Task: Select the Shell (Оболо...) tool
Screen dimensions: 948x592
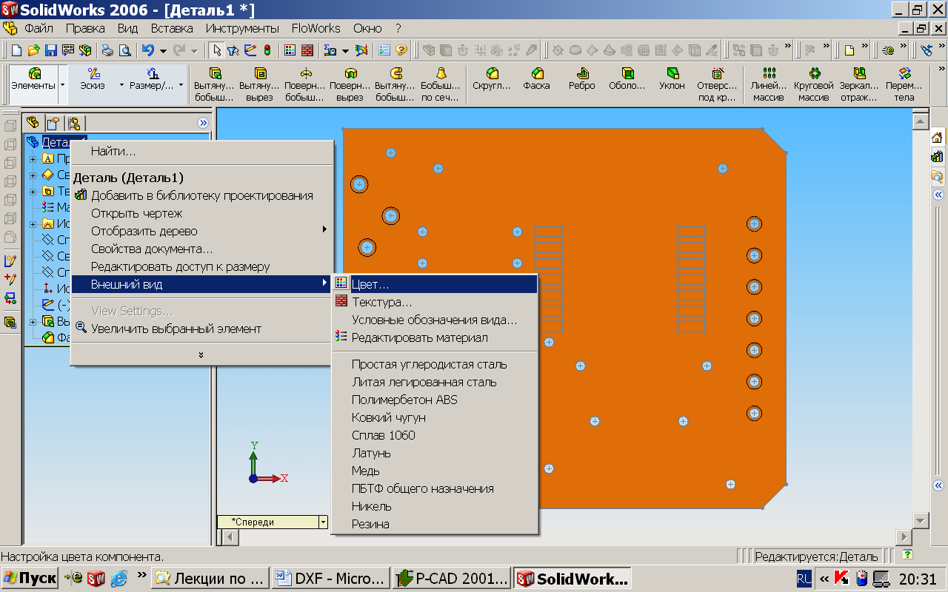Action: (x=627, y=79)
